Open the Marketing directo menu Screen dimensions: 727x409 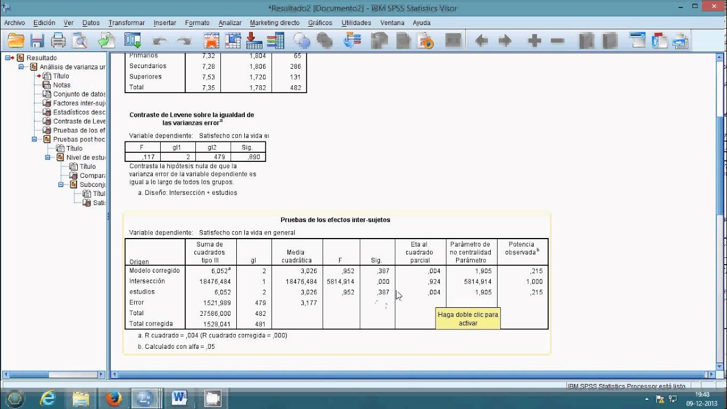(275, 23)
